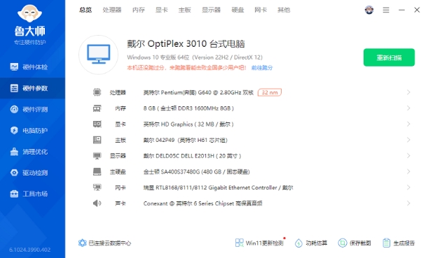Open the 硬件评测 benchmark icon
433x258 pixels.
point(14,110)
